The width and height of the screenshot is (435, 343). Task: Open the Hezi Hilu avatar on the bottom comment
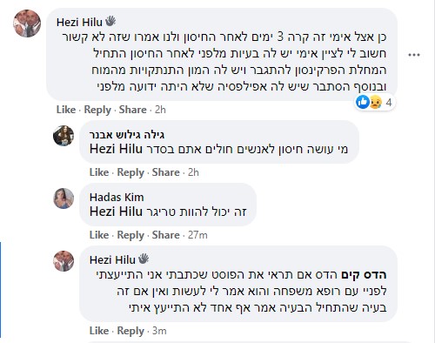[64, 261]
